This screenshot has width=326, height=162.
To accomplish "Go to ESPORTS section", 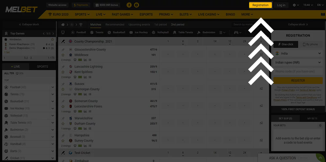I will 146,14.
